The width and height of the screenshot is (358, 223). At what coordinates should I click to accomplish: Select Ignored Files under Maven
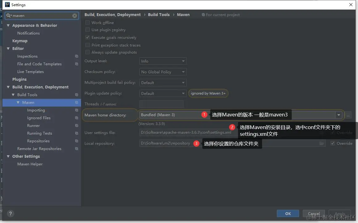(x=39, y=118)
